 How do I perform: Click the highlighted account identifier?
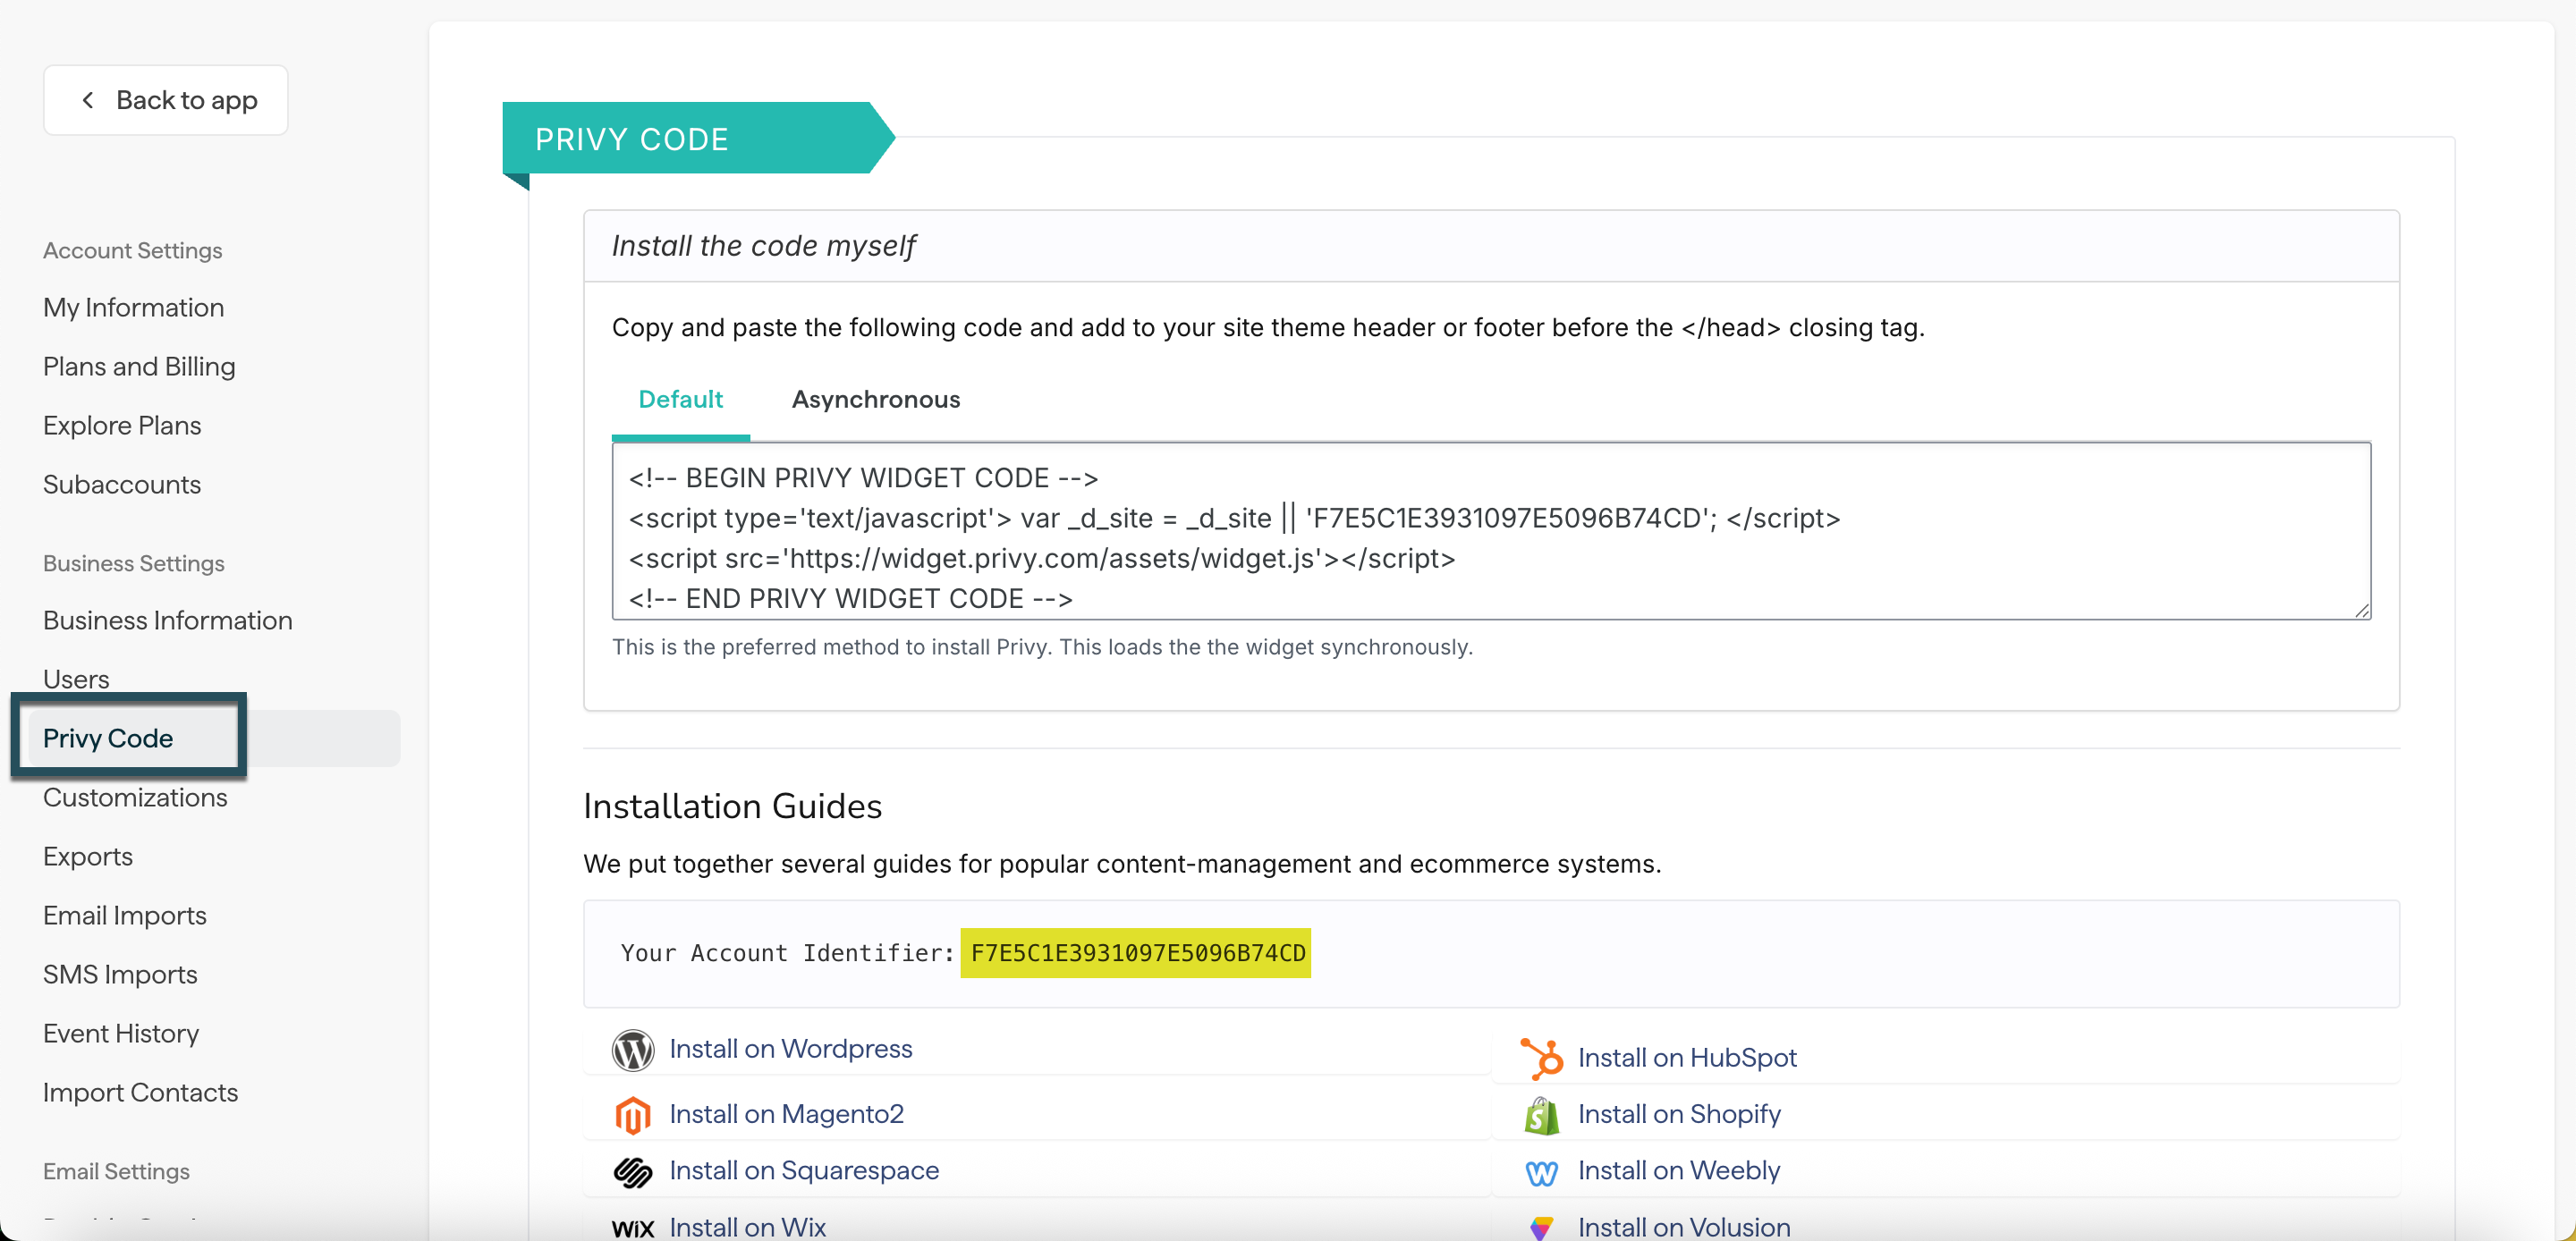click(1137, 953)
